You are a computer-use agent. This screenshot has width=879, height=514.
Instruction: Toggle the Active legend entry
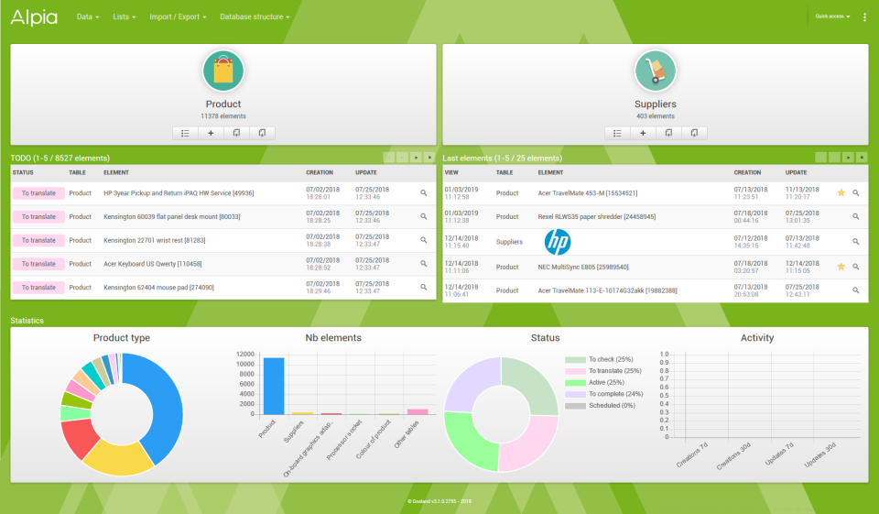coord(595,383)
